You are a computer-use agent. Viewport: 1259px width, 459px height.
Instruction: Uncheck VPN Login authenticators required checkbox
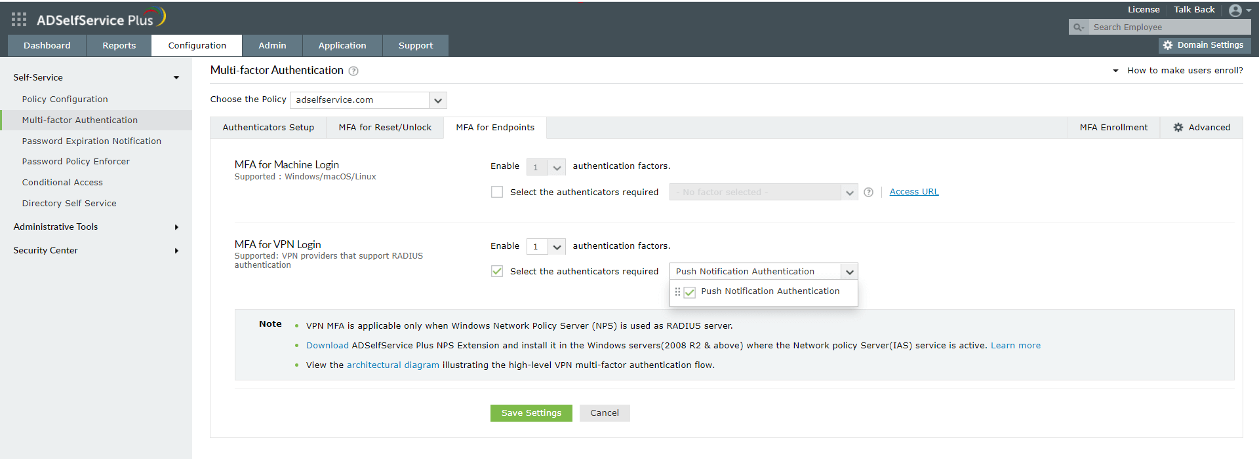click(497, 272)
